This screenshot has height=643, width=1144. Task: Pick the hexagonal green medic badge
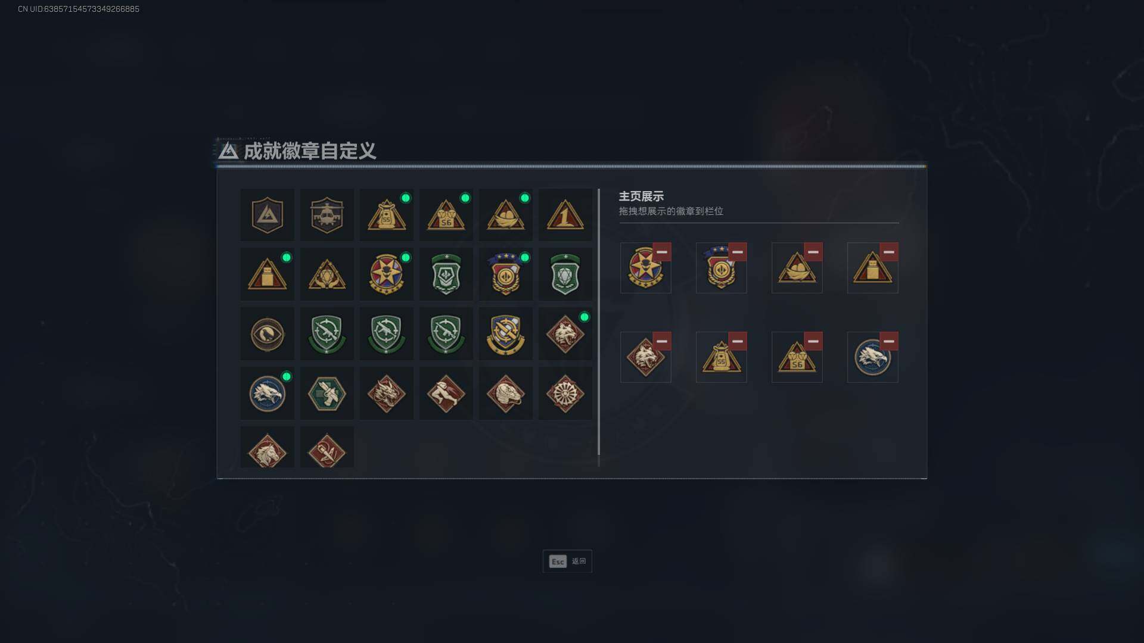coord(327,394)
